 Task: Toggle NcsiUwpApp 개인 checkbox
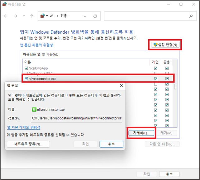click(x=156, y=68)
